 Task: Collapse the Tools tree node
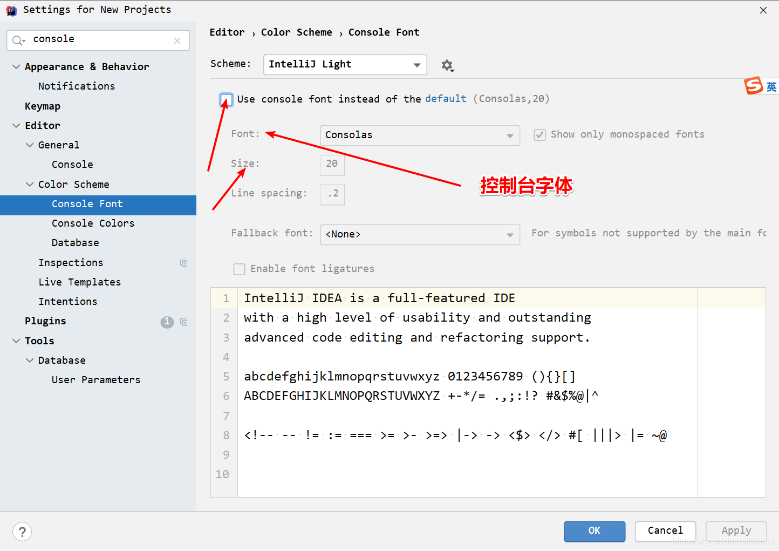pos(16,341)
